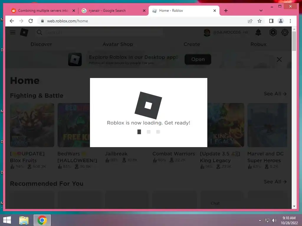Open the notifications bell
The image size is (302, 226).
(x=258, y=32)
